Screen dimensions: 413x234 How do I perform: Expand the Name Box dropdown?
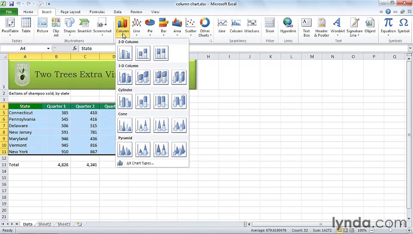click(48, 48)
